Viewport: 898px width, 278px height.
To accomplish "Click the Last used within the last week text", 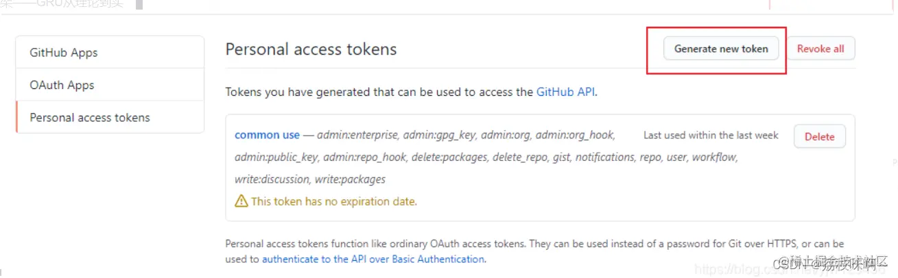I will click(x=711, y=136).
